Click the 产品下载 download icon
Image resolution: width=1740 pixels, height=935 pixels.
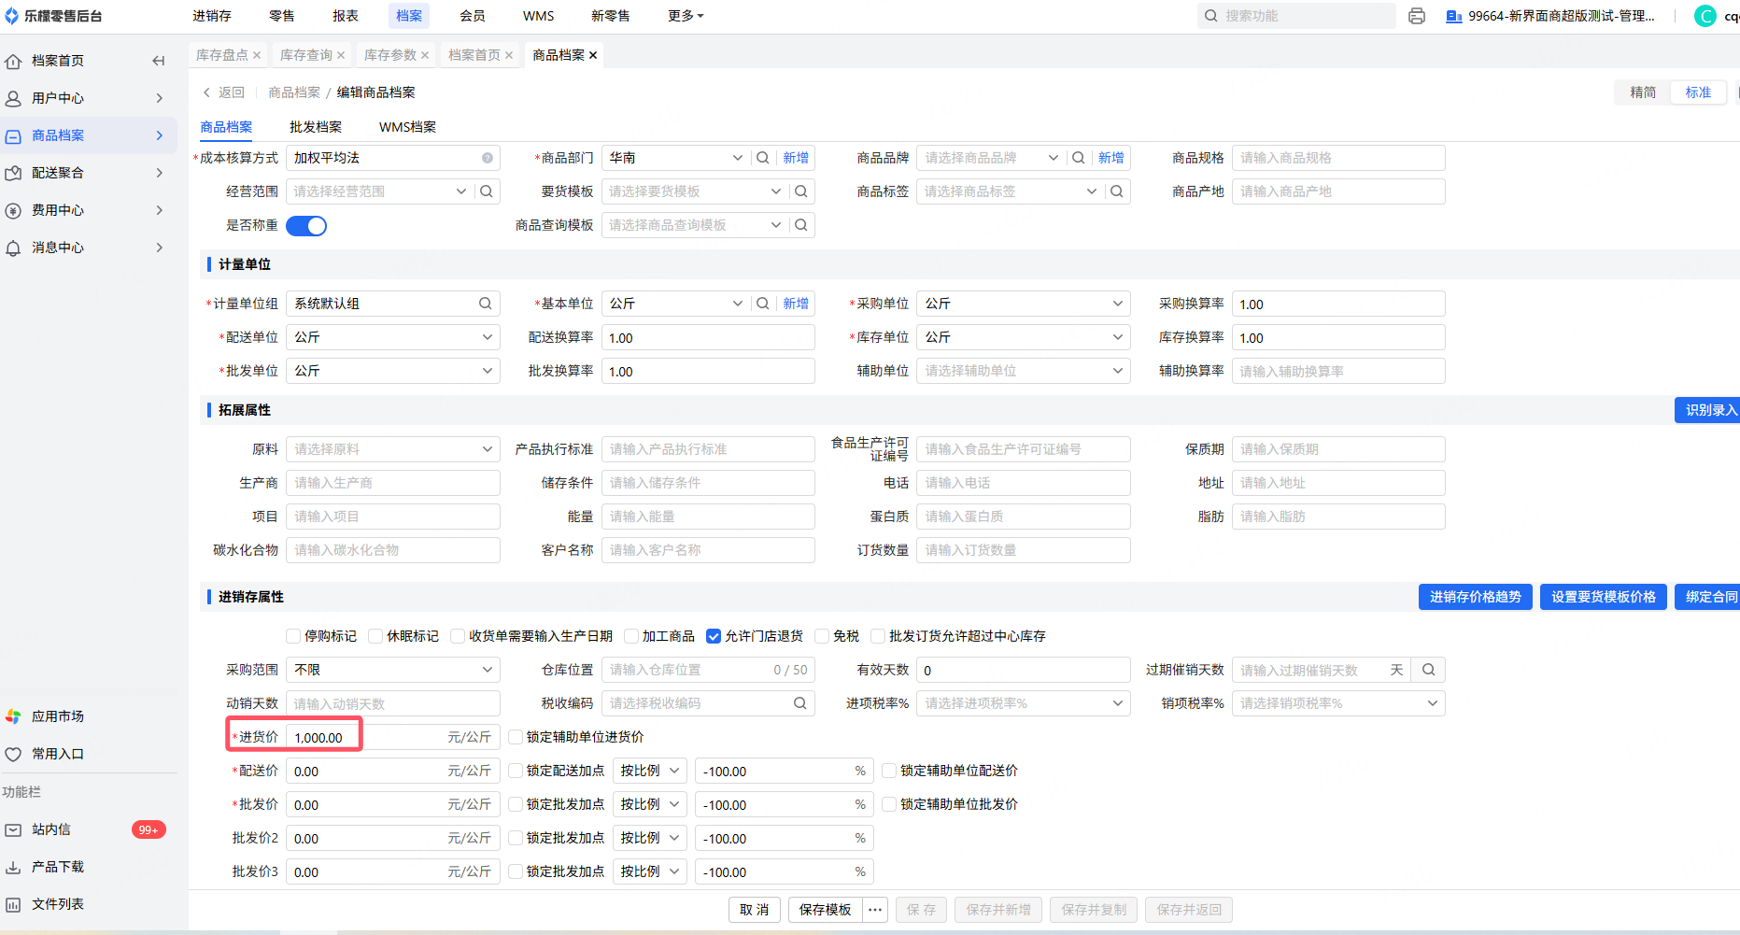pyautogui.click(x=13, y=867)
